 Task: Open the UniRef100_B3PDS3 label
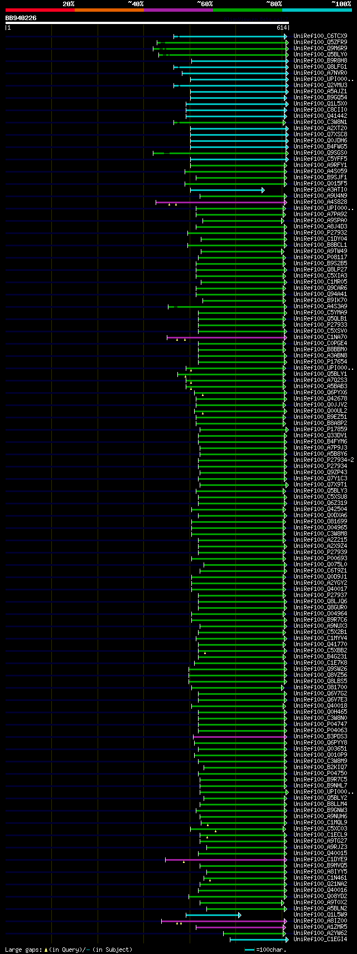(320, 737)
